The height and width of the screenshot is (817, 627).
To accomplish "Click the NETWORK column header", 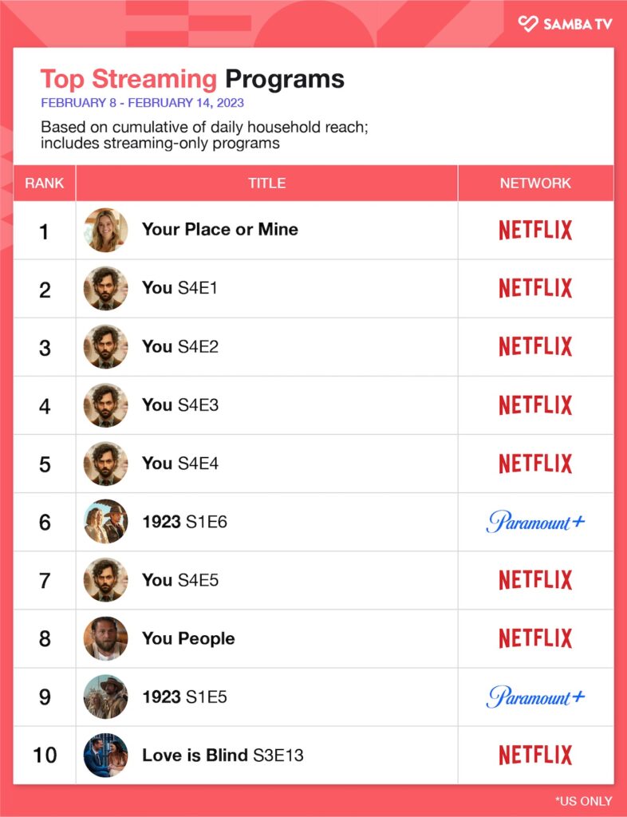I will [x=535, y=184].
